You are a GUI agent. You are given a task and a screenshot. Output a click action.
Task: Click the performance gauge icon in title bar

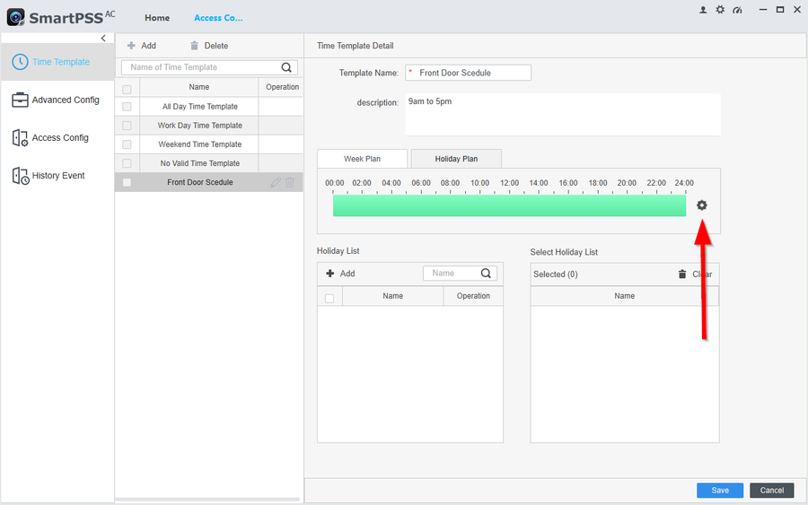[x=737, y=10]
